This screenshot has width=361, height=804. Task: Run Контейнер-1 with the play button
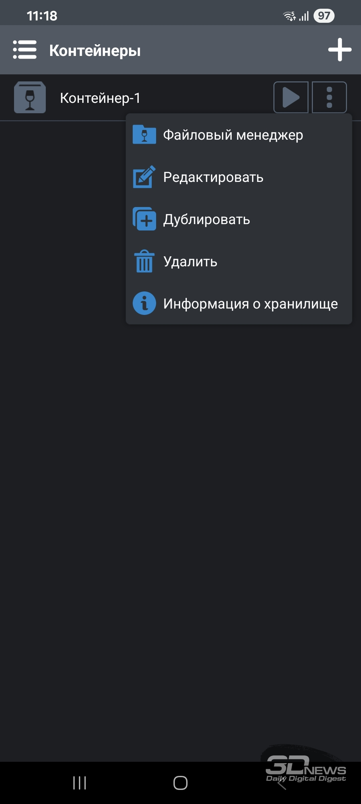(x=291, y=97)
